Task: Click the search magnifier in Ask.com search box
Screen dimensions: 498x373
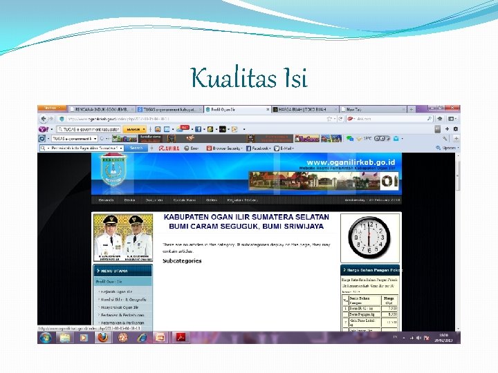Action: (x=429, y=119)
